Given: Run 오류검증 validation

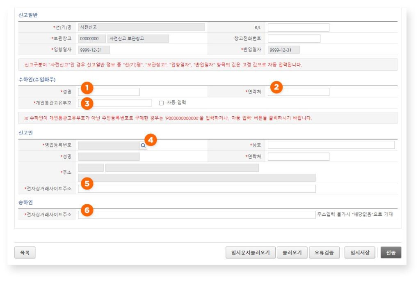Looking at the screenshot, I should click(x=324, y=252).
